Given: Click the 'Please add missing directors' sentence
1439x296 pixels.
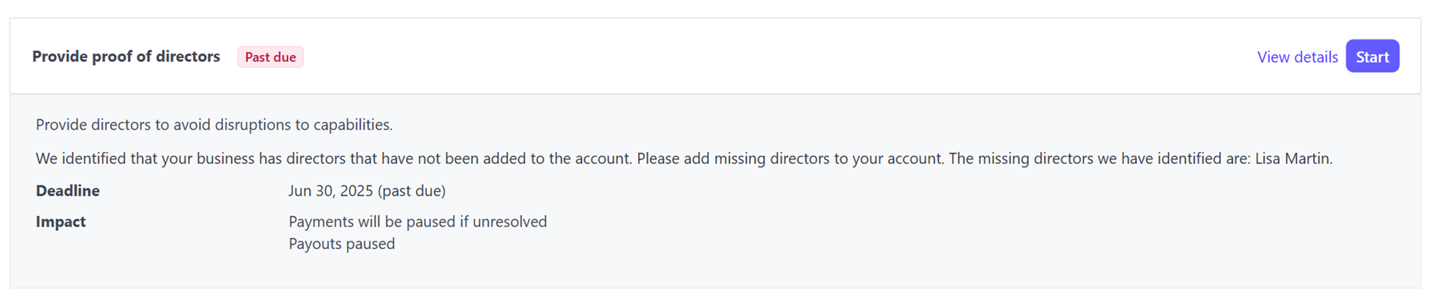Looking at the screenshot, I should (790, 158).
